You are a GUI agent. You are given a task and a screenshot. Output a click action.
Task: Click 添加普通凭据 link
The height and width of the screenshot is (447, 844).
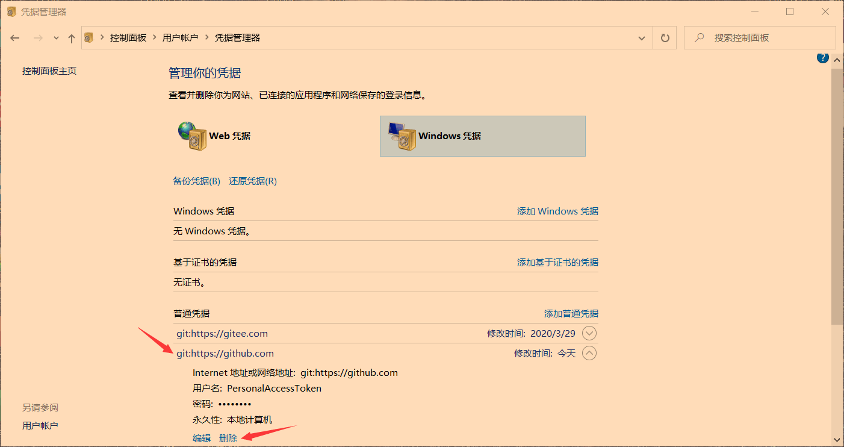[571, 313]
